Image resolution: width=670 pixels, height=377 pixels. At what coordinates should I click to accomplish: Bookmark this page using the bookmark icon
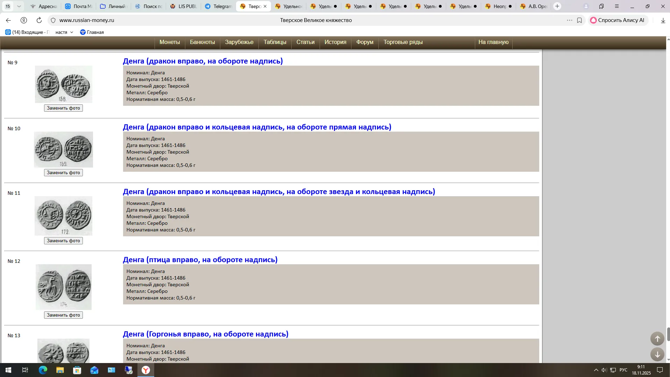tap(579, 20)
